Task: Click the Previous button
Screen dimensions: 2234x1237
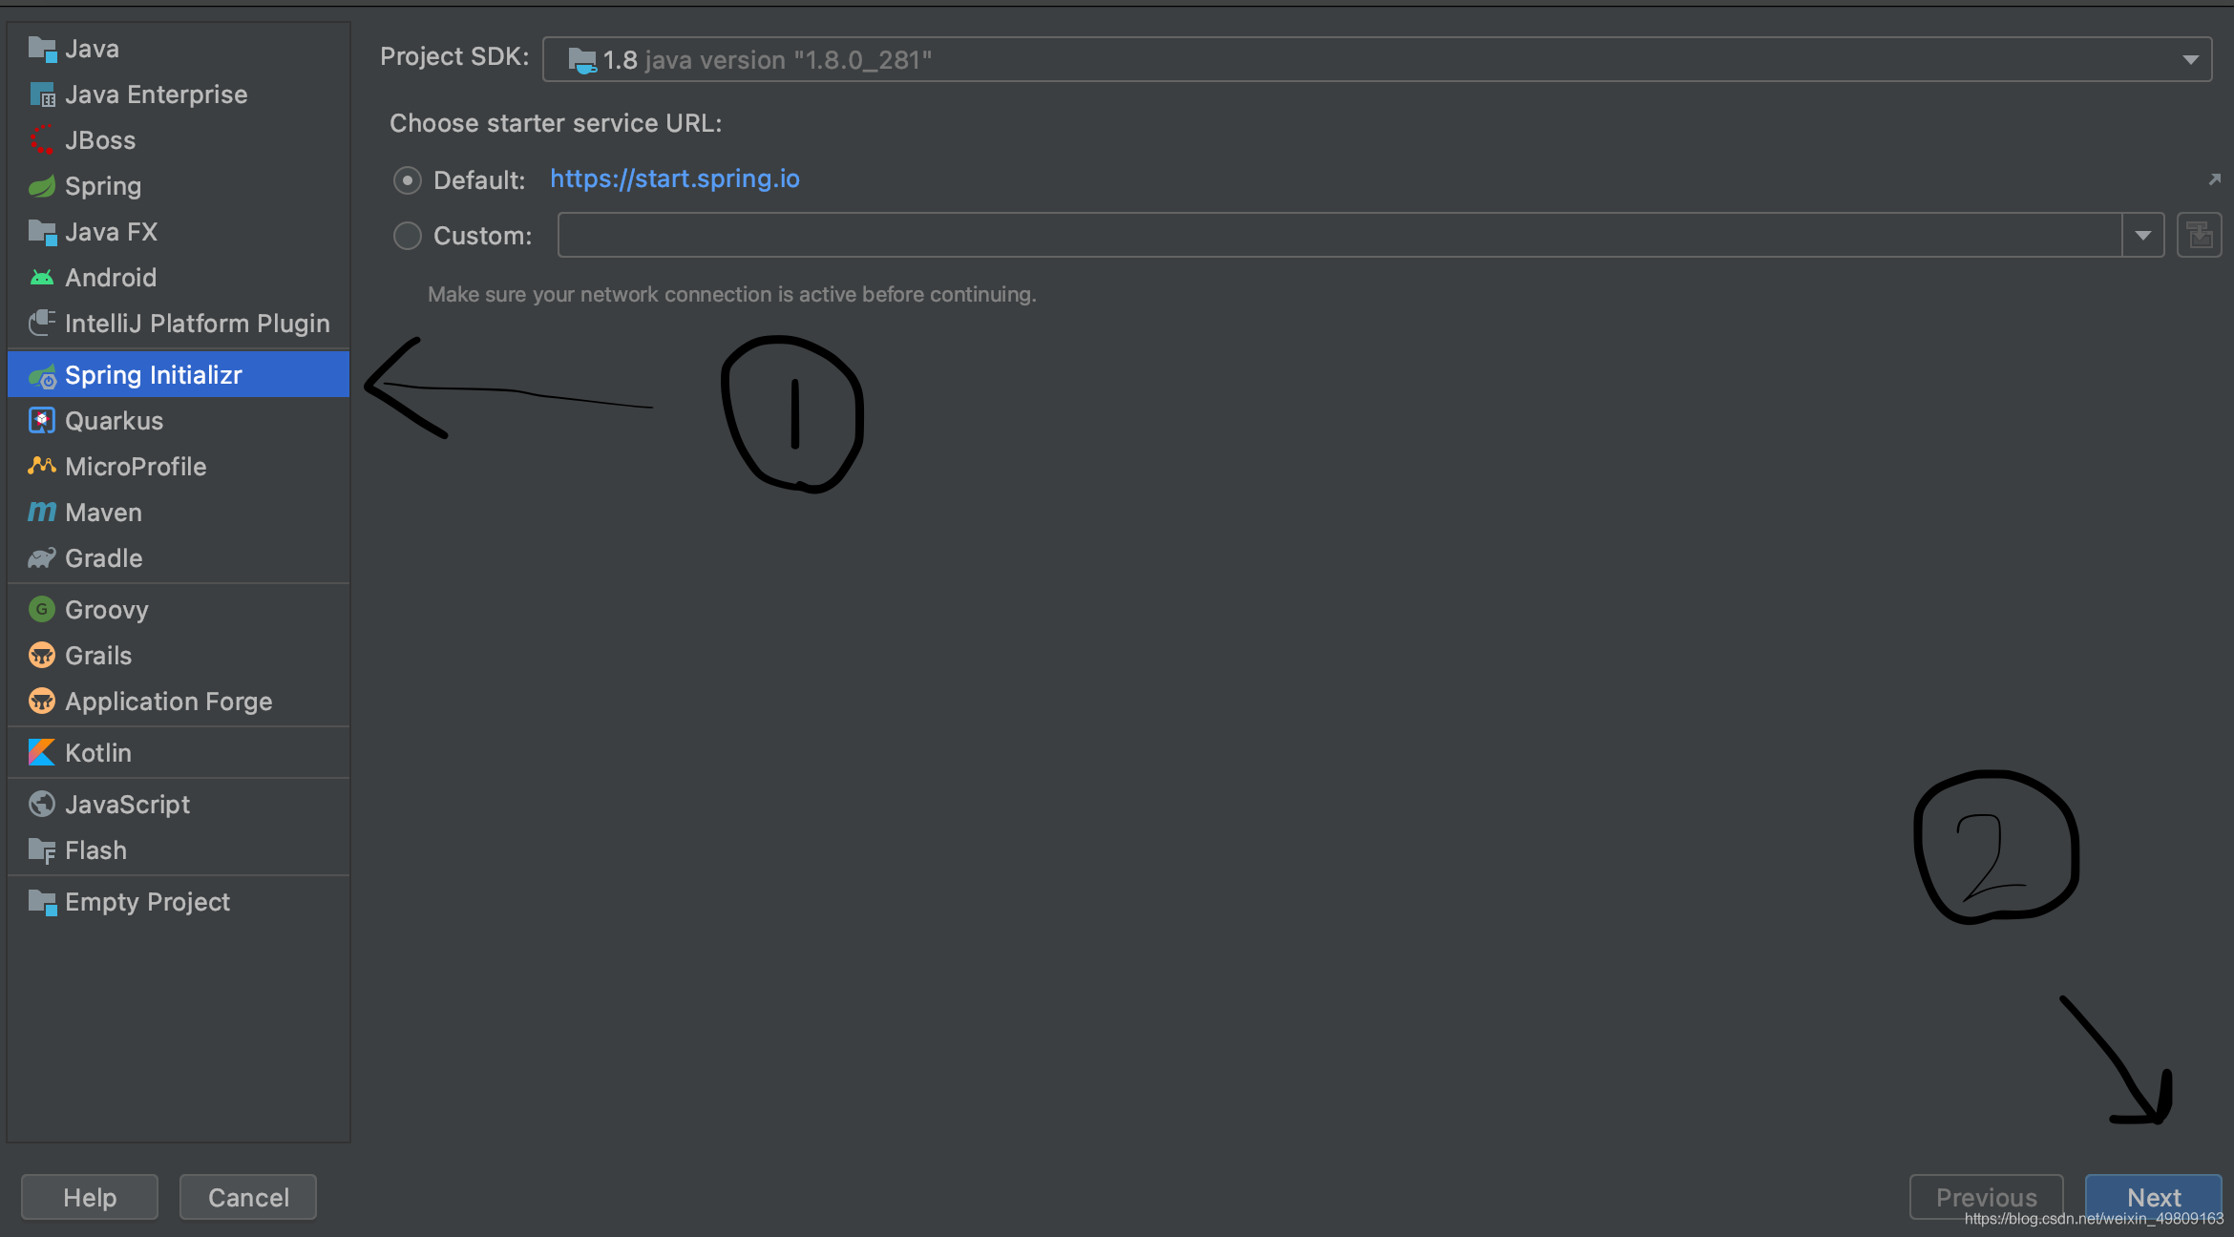Action: [x=1987, y=1197]
